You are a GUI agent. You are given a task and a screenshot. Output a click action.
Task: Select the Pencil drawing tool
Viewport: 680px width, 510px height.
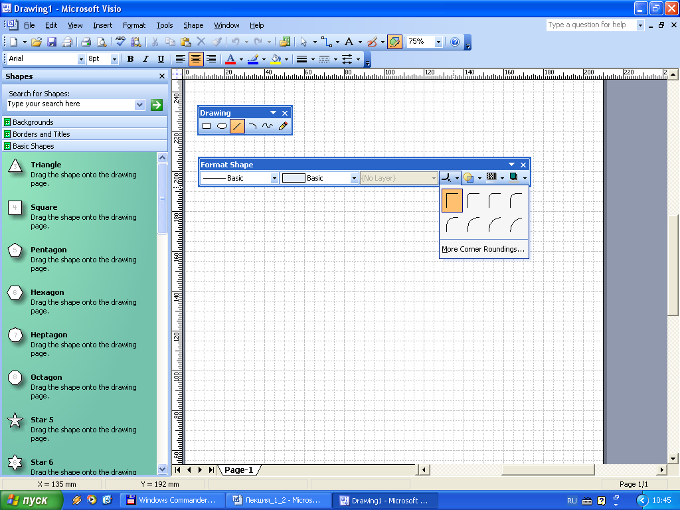pos(283,126)
